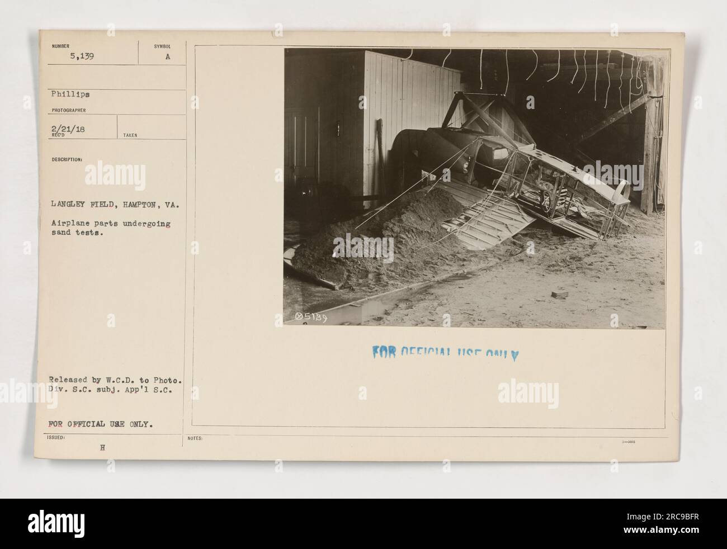Click the "Div. S.C. subj. App'l S.C." line
This screenshot has width=727, height=549.
click(x=111, y=391)
